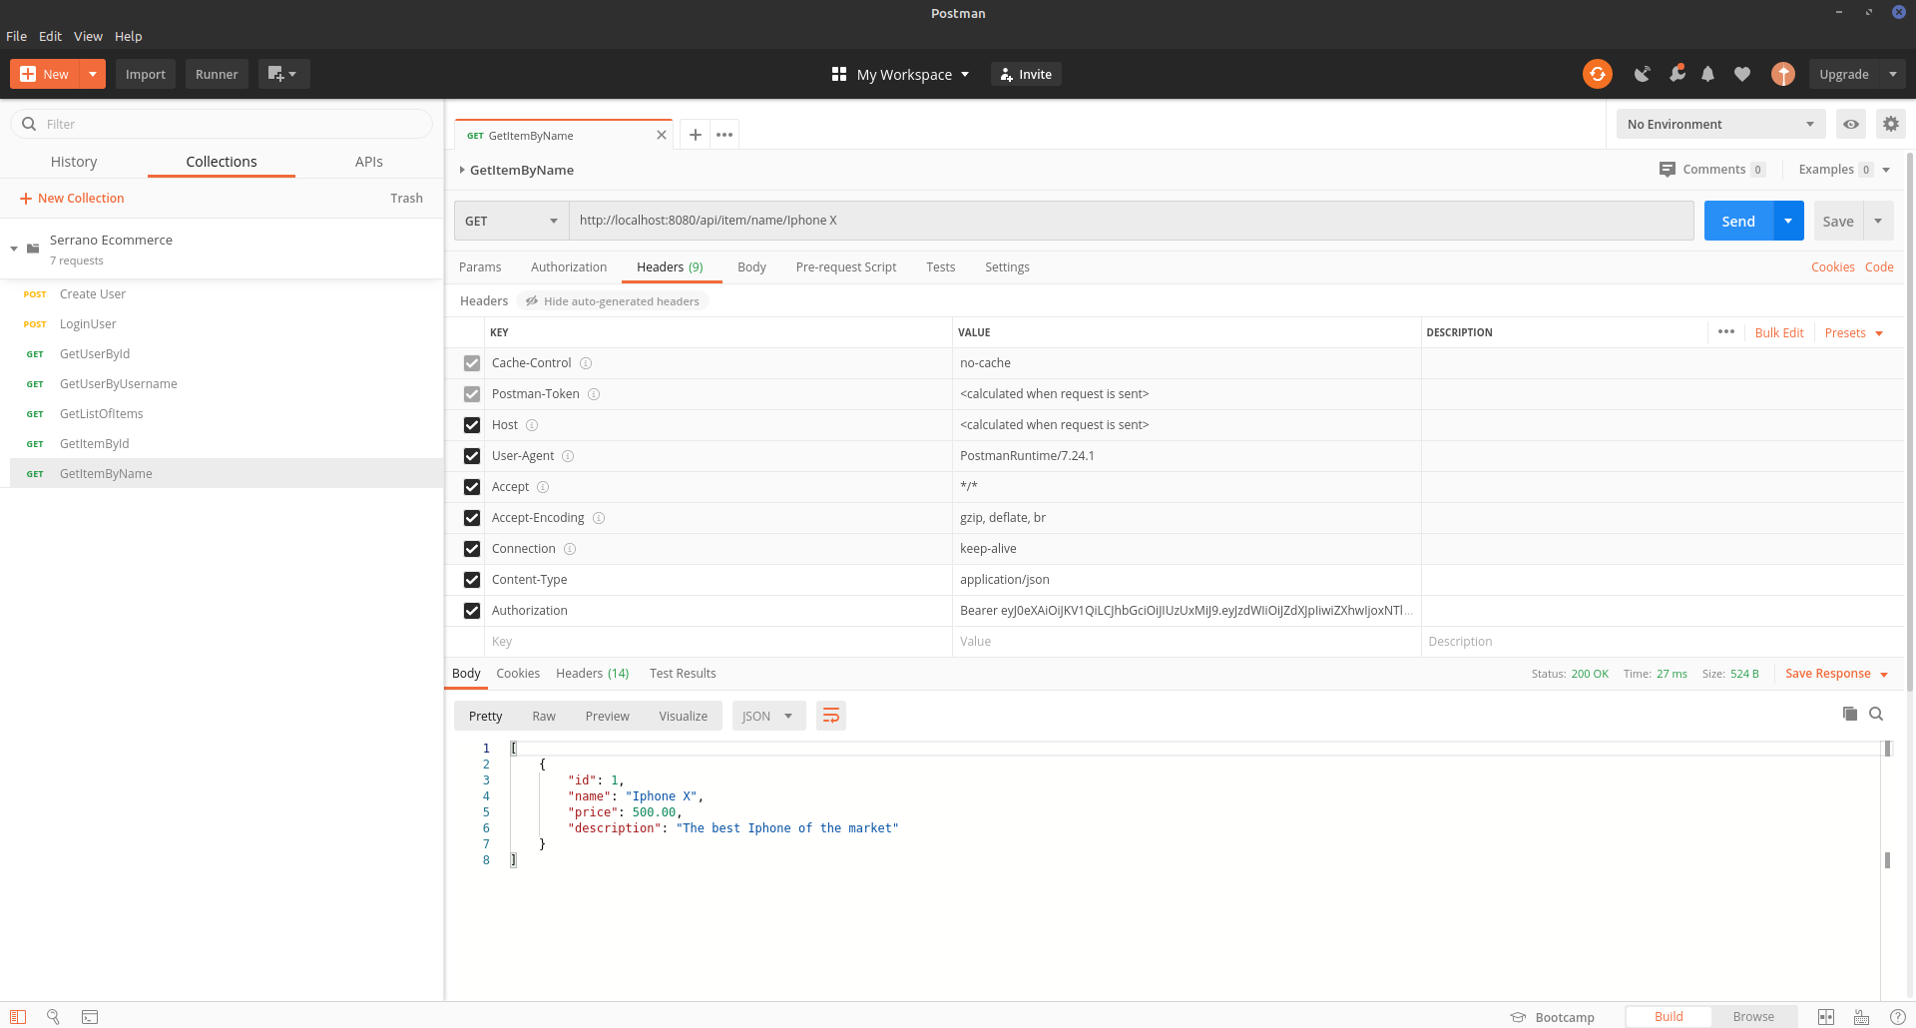Click the Send button
This screenshot has height=1028, width=1916.
coord(1738,221)
